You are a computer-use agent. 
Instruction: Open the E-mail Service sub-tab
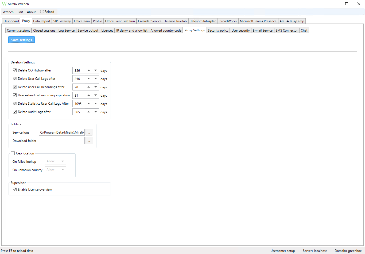click(x=263, y=31)
